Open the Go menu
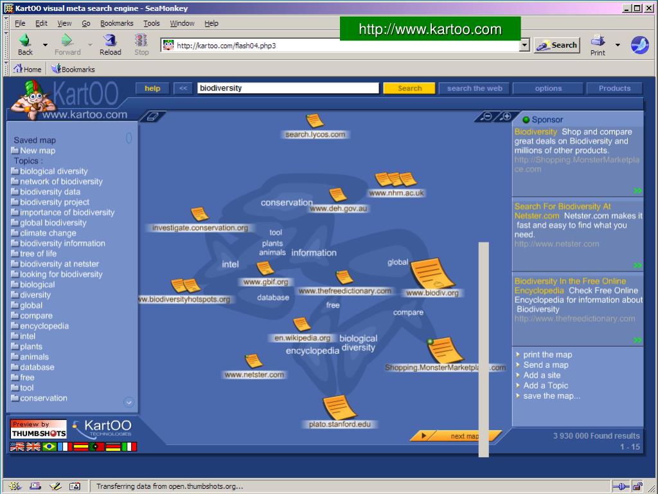Screen dimensions: 658x494 tap(85, 23)
